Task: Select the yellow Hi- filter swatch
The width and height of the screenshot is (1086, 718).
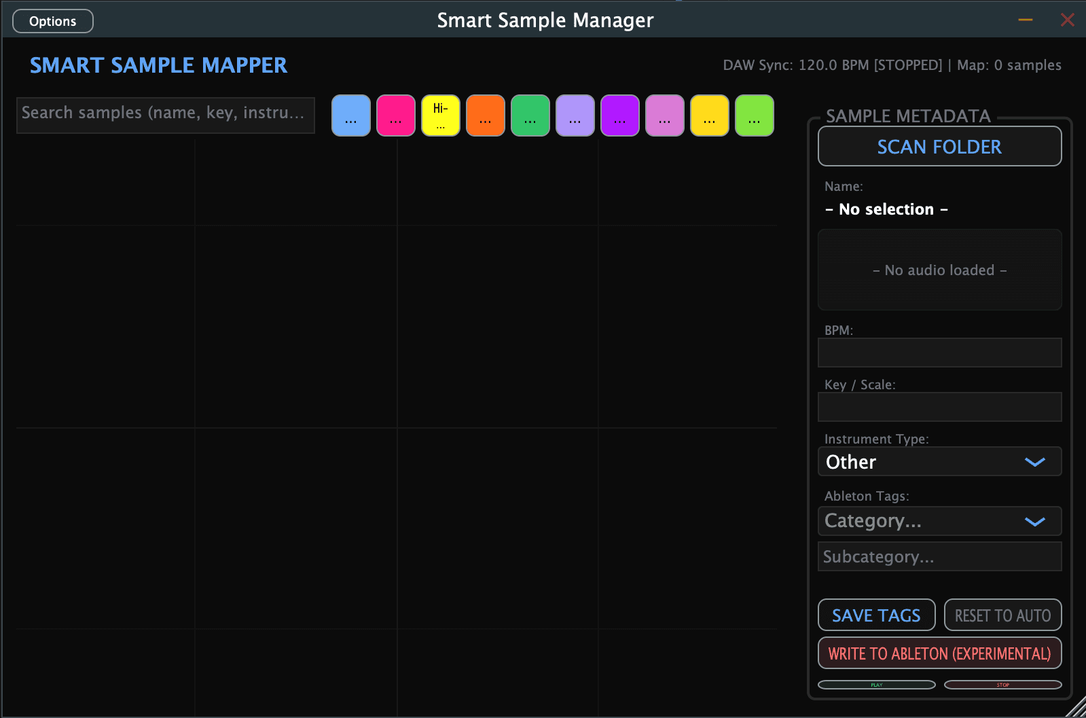Action: (441, 115)
